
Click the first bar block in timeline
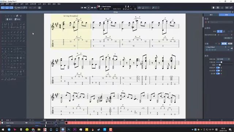[66, 123]
